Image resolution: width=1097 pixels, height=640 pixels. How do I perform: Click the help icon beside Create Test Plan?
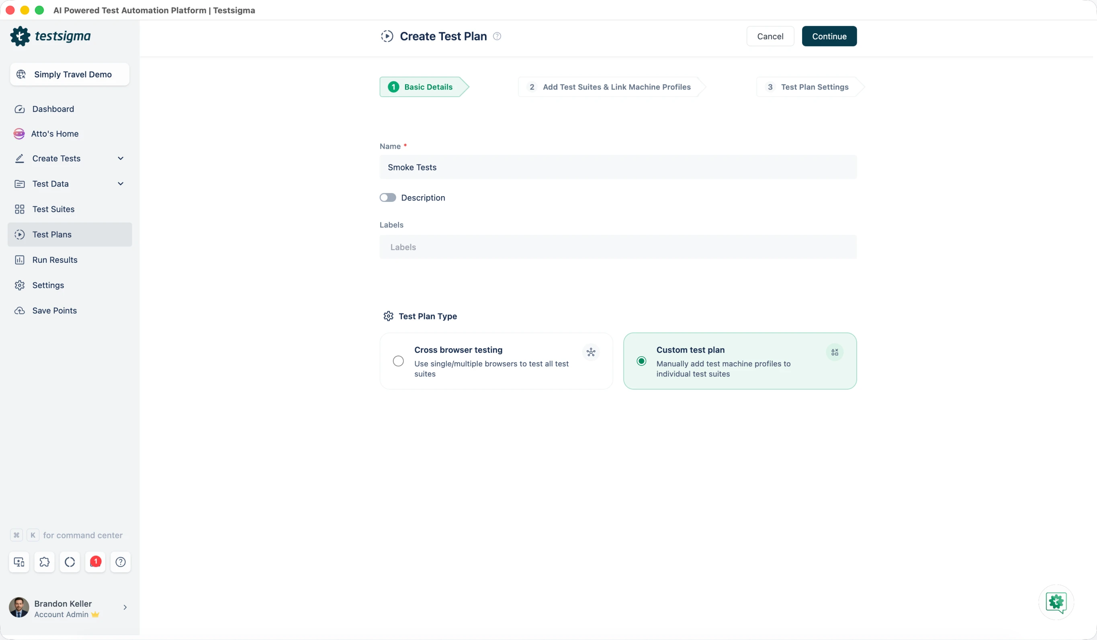497,36
